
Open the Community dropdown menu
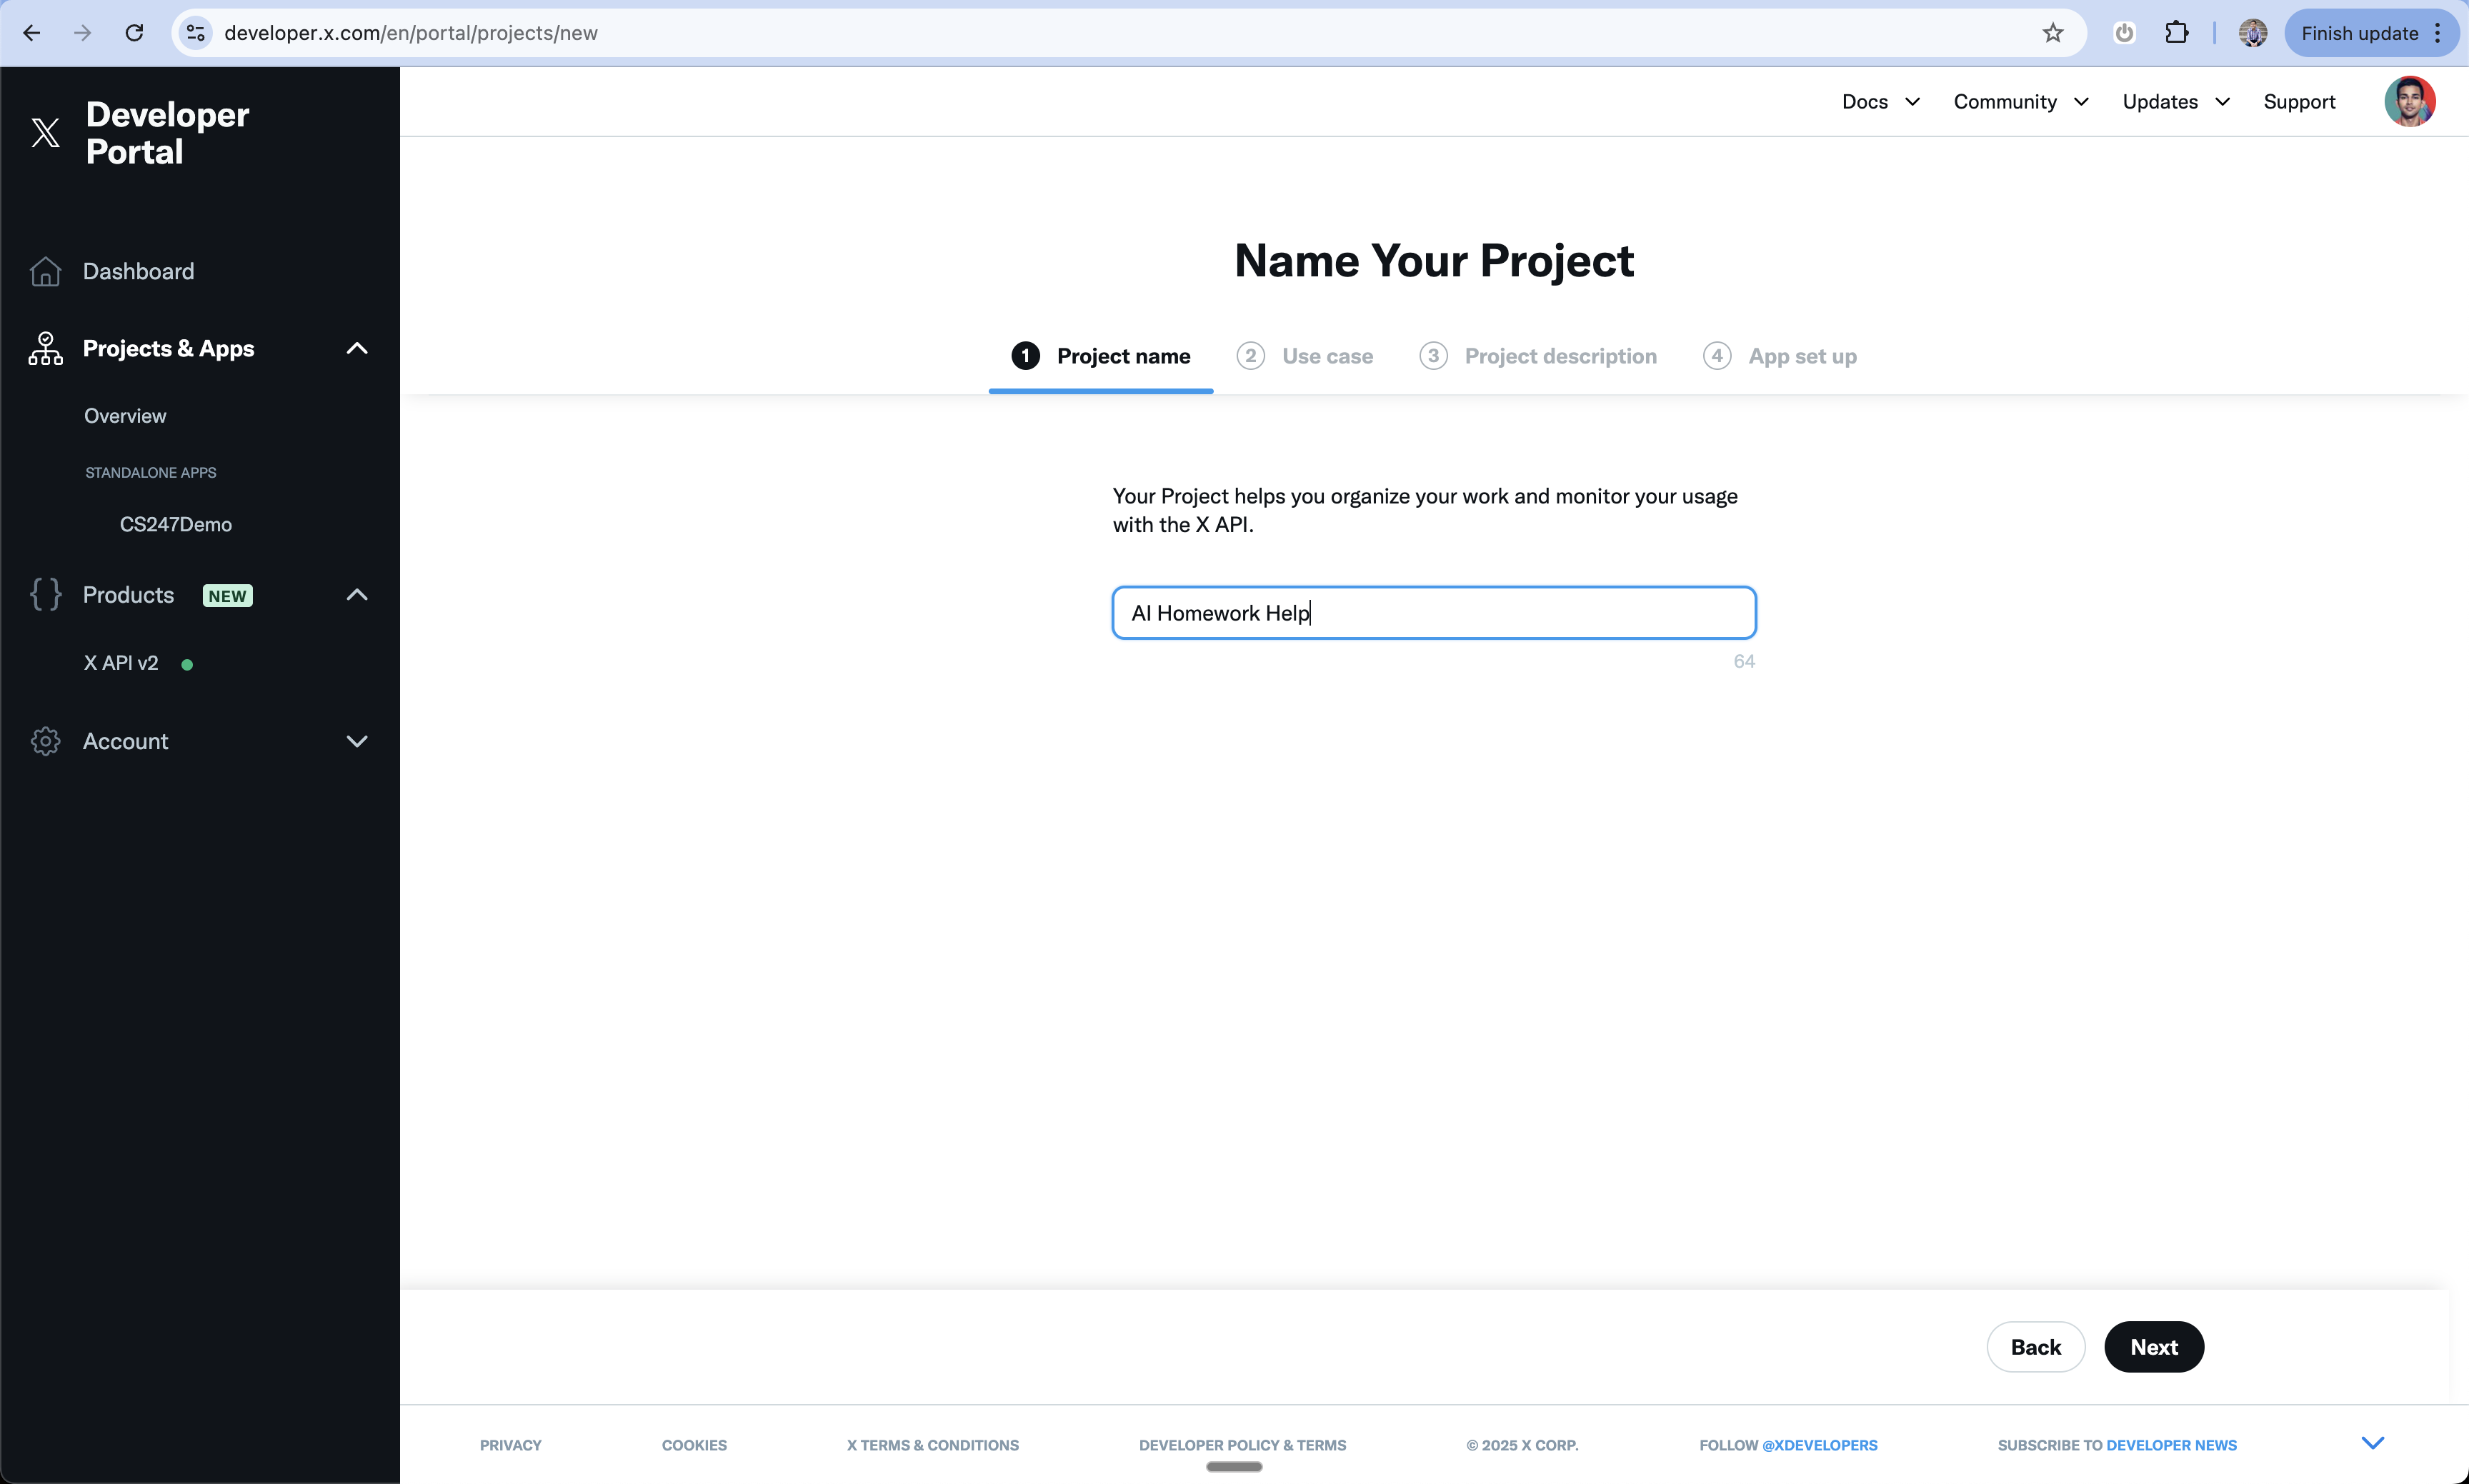[x=2020, y=102]
